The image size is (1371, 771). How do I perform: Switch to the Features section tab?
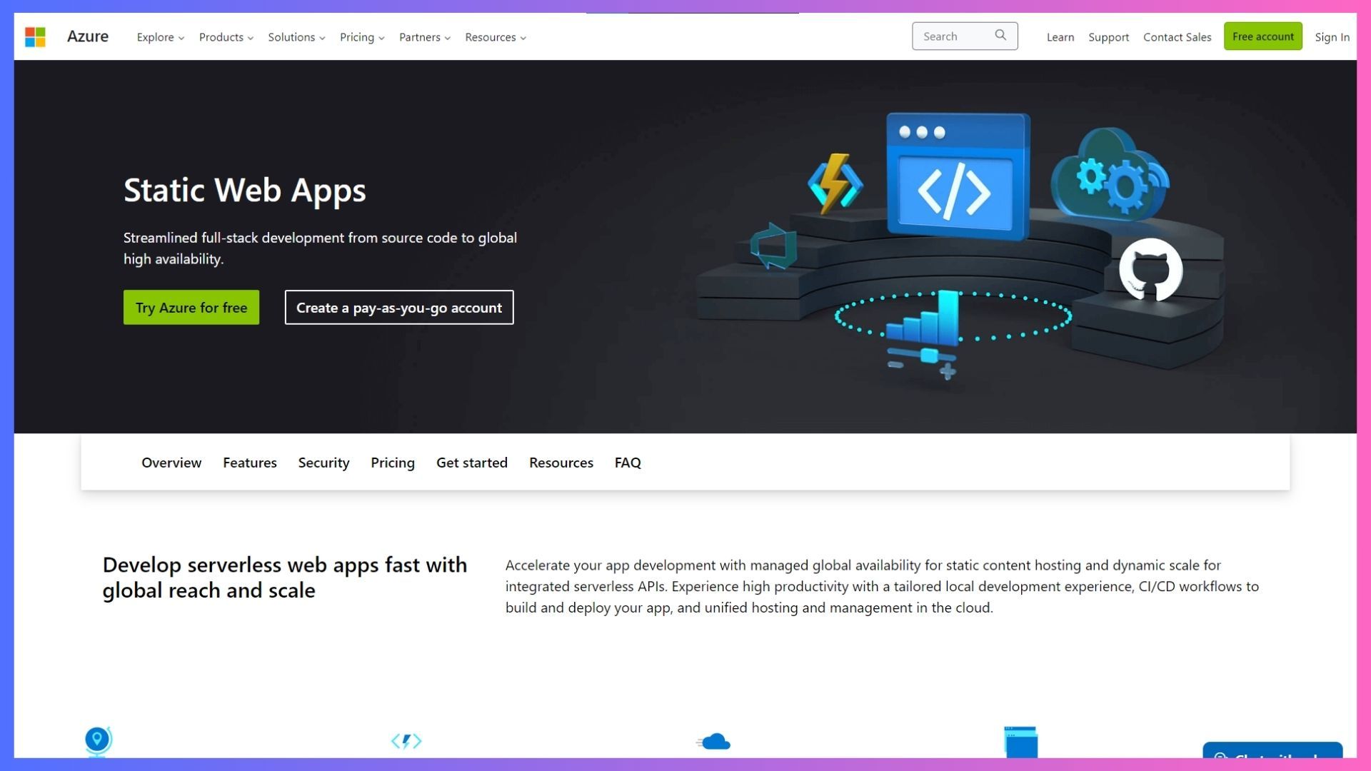tap(249, 463)
